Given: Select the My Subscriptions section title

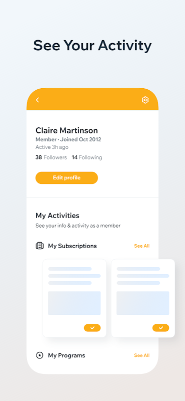Looking at the screenshot, I should point(72,246).
